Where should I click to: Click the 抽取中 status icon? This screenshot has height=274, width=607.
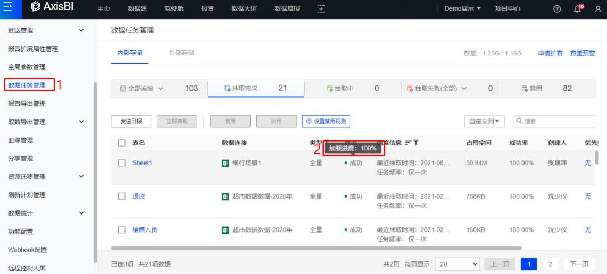tap(330, 89)
